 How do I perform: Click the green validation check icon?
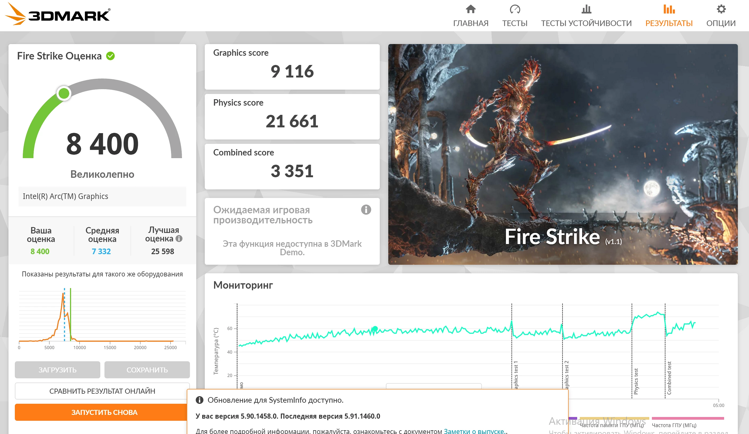tap(111, 56)
